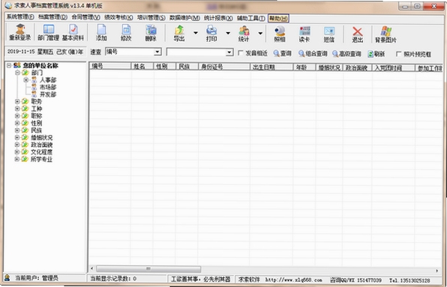Select the 您的单位名称 root node
Viewport: 447px width, 287px height.
40,66
